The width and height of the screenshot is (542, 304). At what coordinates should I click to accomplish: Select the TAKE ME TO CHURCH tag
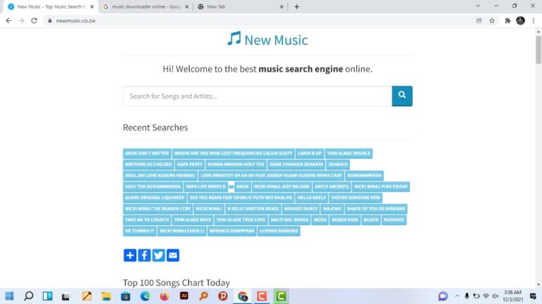[x=147, y=220]
